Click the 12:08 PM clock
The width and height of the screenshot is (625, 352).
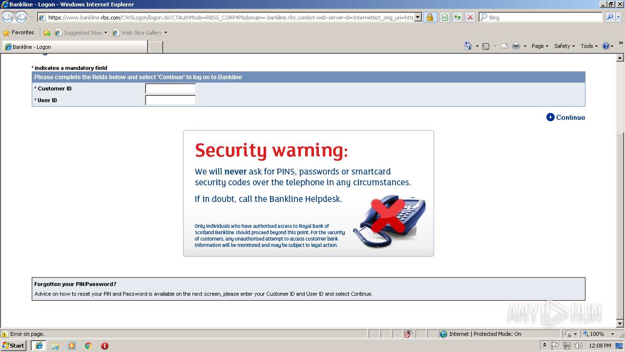click(x=600, y=346)
